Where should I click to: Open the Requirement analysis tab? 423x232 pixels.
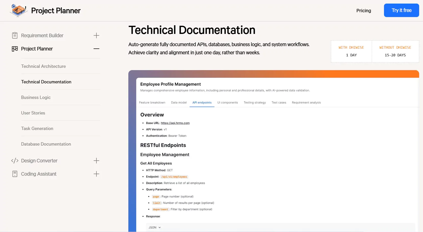pos(306,102)
